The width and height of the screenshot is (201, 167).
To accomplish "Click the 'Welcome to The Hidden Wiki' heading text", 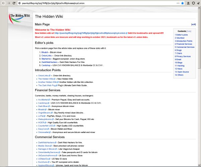I will (53, 30).
